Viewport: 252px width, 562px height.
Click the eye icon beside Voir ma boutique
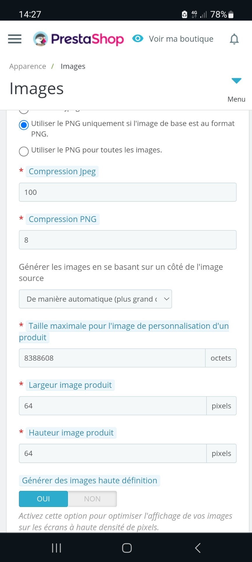point(138,38)
